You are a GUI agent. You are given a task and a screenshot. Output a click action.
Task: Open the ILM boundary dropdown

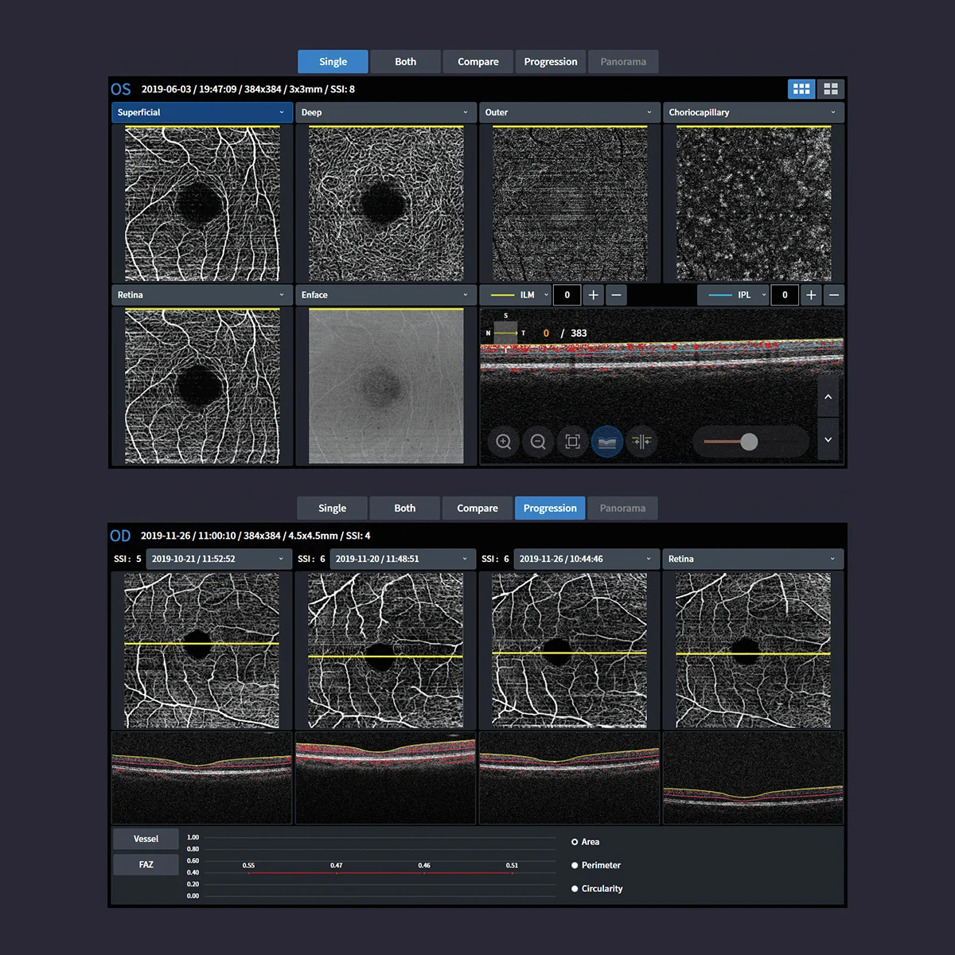click(520, 295)
